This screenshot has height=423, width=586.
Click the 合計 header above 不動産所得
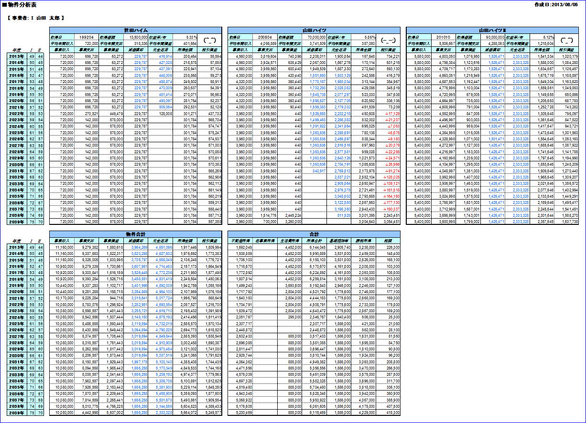tap(314, 234)
